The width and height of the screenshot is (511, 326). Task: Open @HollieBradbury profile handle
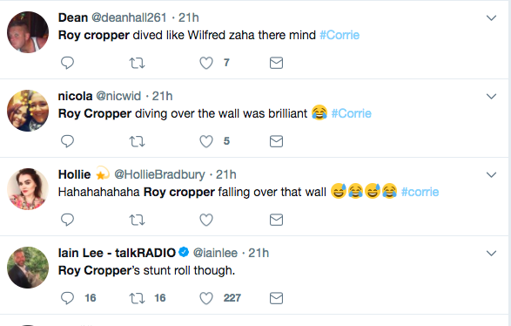(159, 174)
